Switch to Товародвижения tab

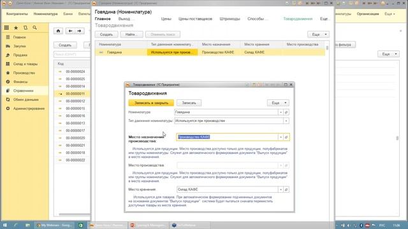(298, 18)
